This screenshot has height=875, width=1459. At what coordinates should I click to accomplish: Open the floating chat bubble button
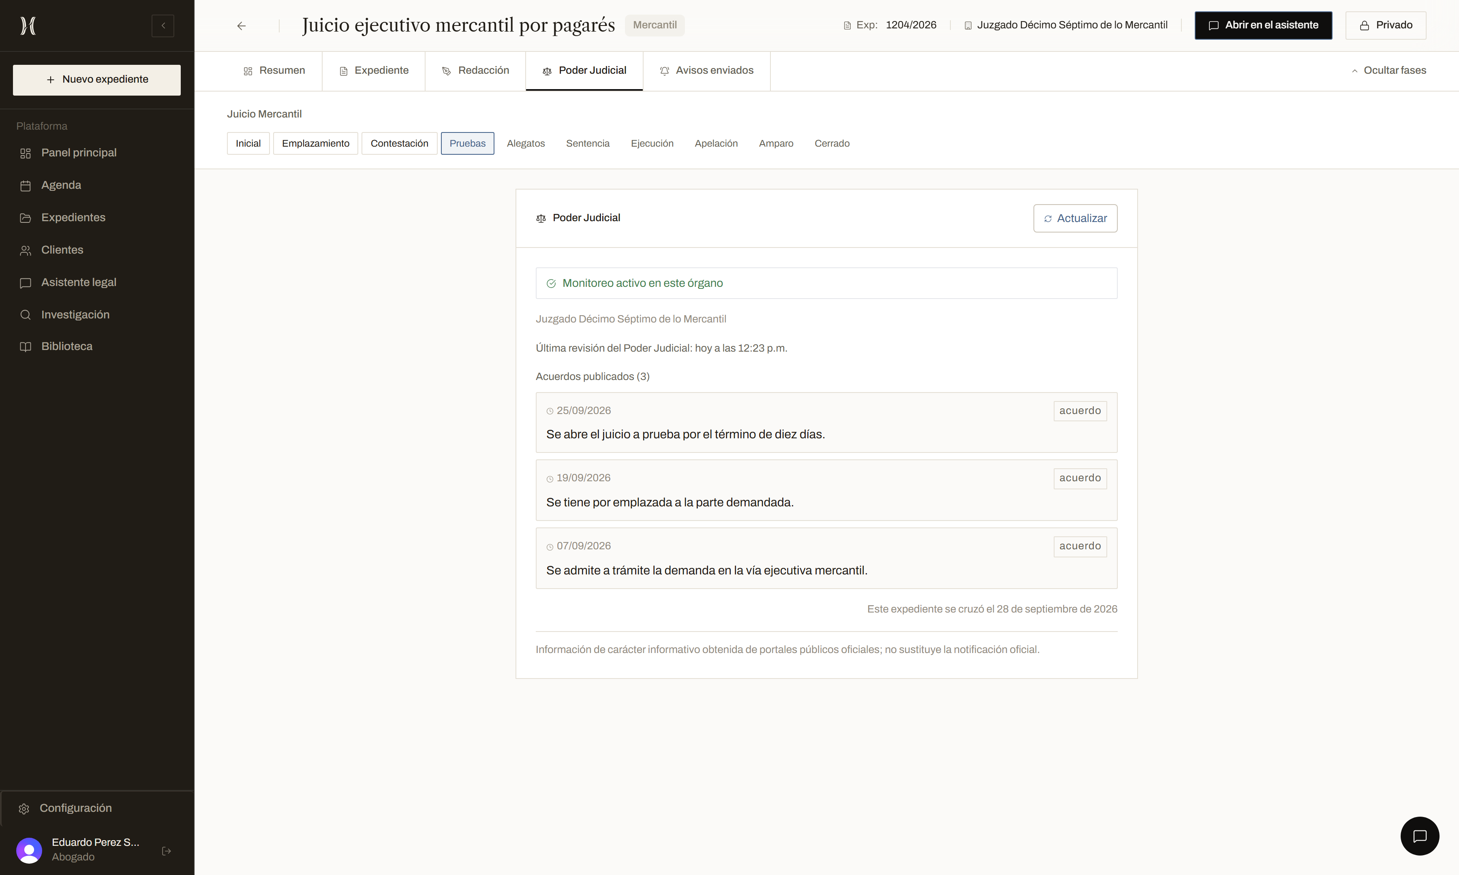1420,835
